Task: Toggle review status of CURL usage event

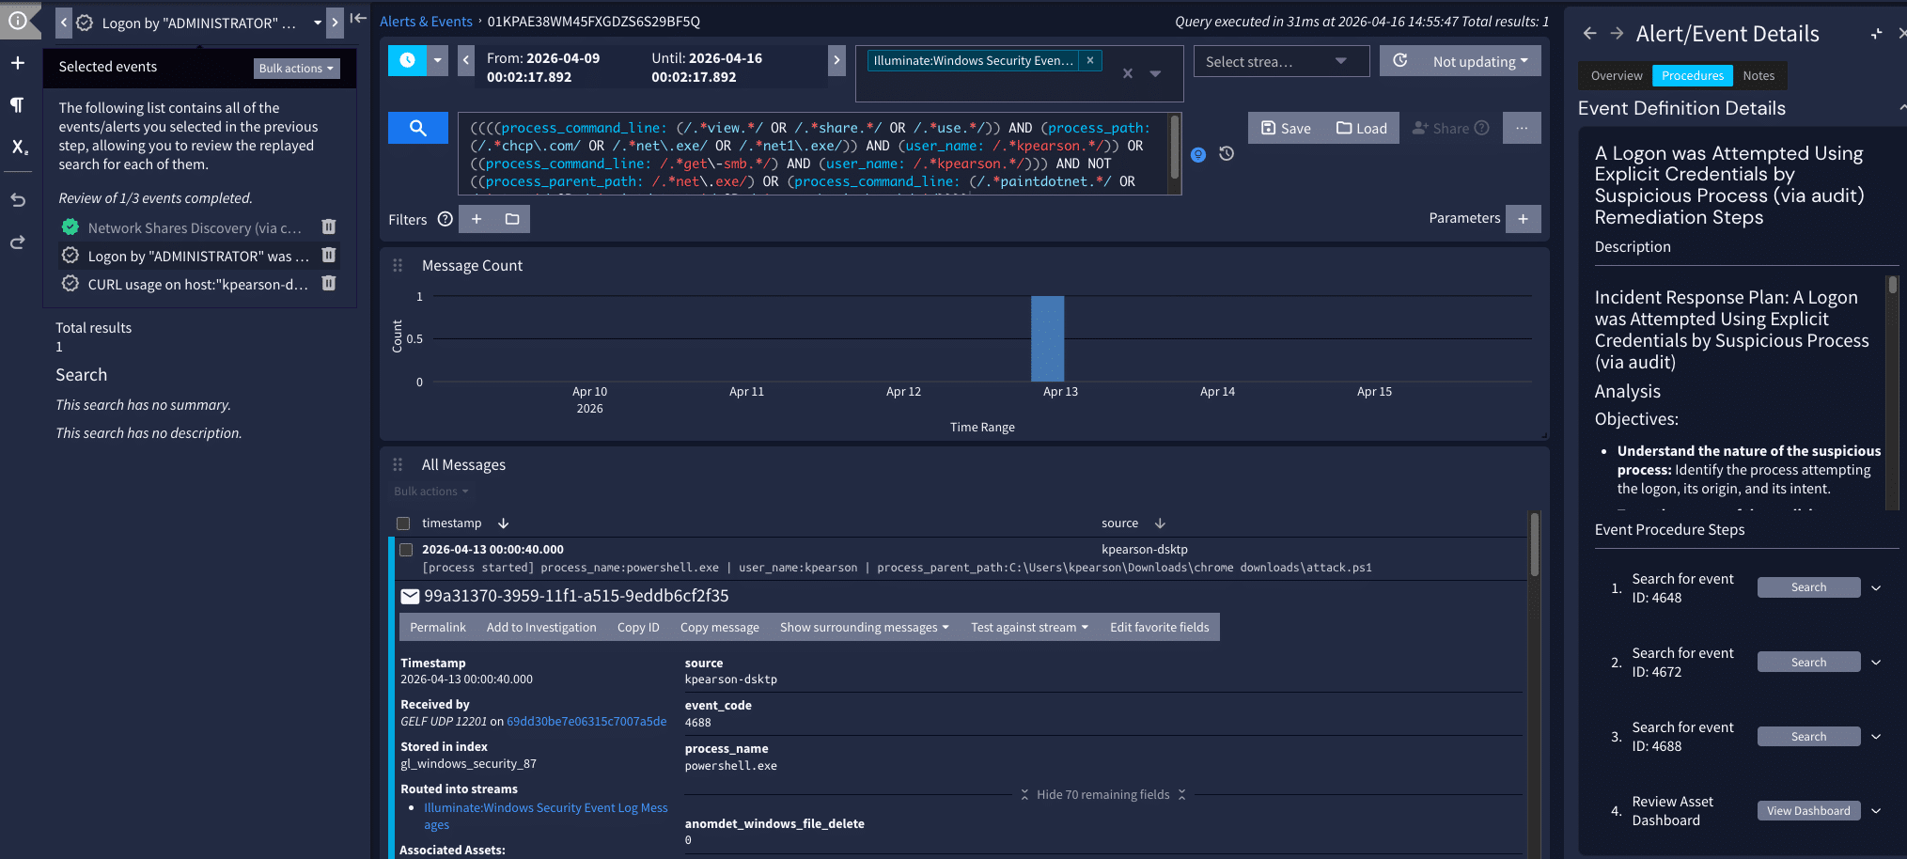Action: tap(70, 283)
